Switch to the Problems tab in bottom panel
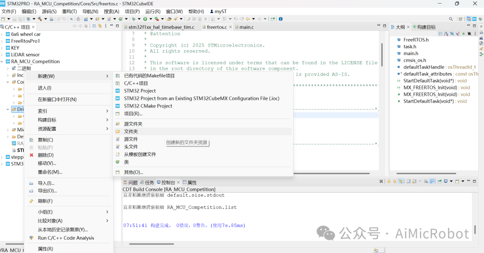This screenshot has width=484, height=253. tap(130, 182)
